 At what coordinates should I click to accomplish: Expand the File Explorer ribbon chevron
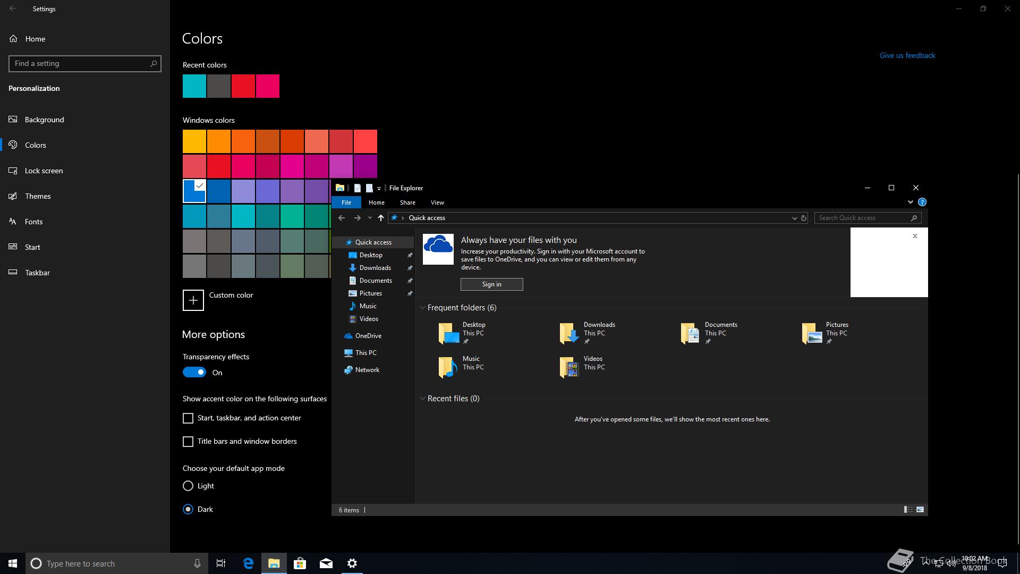(910, 202)
